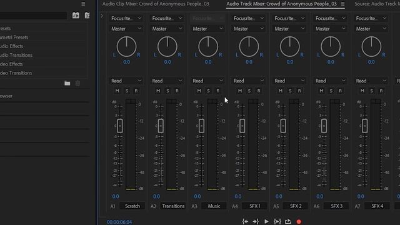Click Scratch track volume value 0.0
Image resolution: width=400 pixels, height=225 pixels.
pos(116,196)
